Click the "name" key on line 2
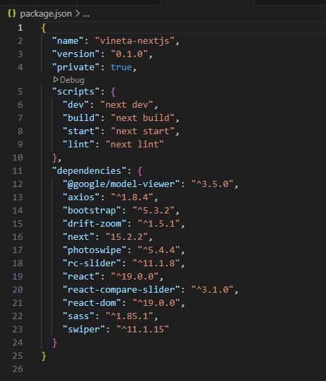Viewport: 326px width, 381px height. (x=68, y=40)
